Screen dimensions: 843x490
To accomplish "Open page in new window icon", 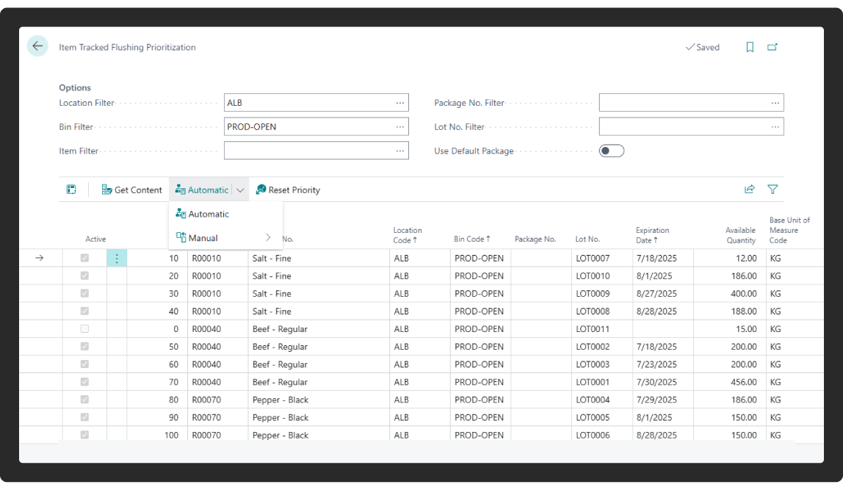I will click(x=773, y=47).
